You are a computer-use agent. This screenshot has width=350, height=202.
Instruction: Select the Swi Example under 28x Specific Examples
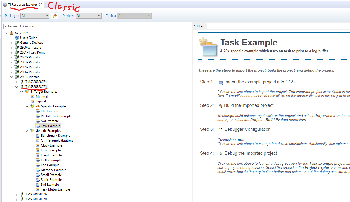[50, 121]
